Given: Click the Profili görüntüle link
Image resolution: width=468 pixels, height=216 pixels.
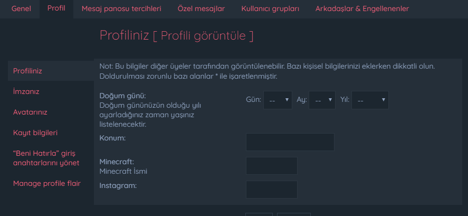Looking at the screenshot, I should pyautogui.click(x=203, y=35).
